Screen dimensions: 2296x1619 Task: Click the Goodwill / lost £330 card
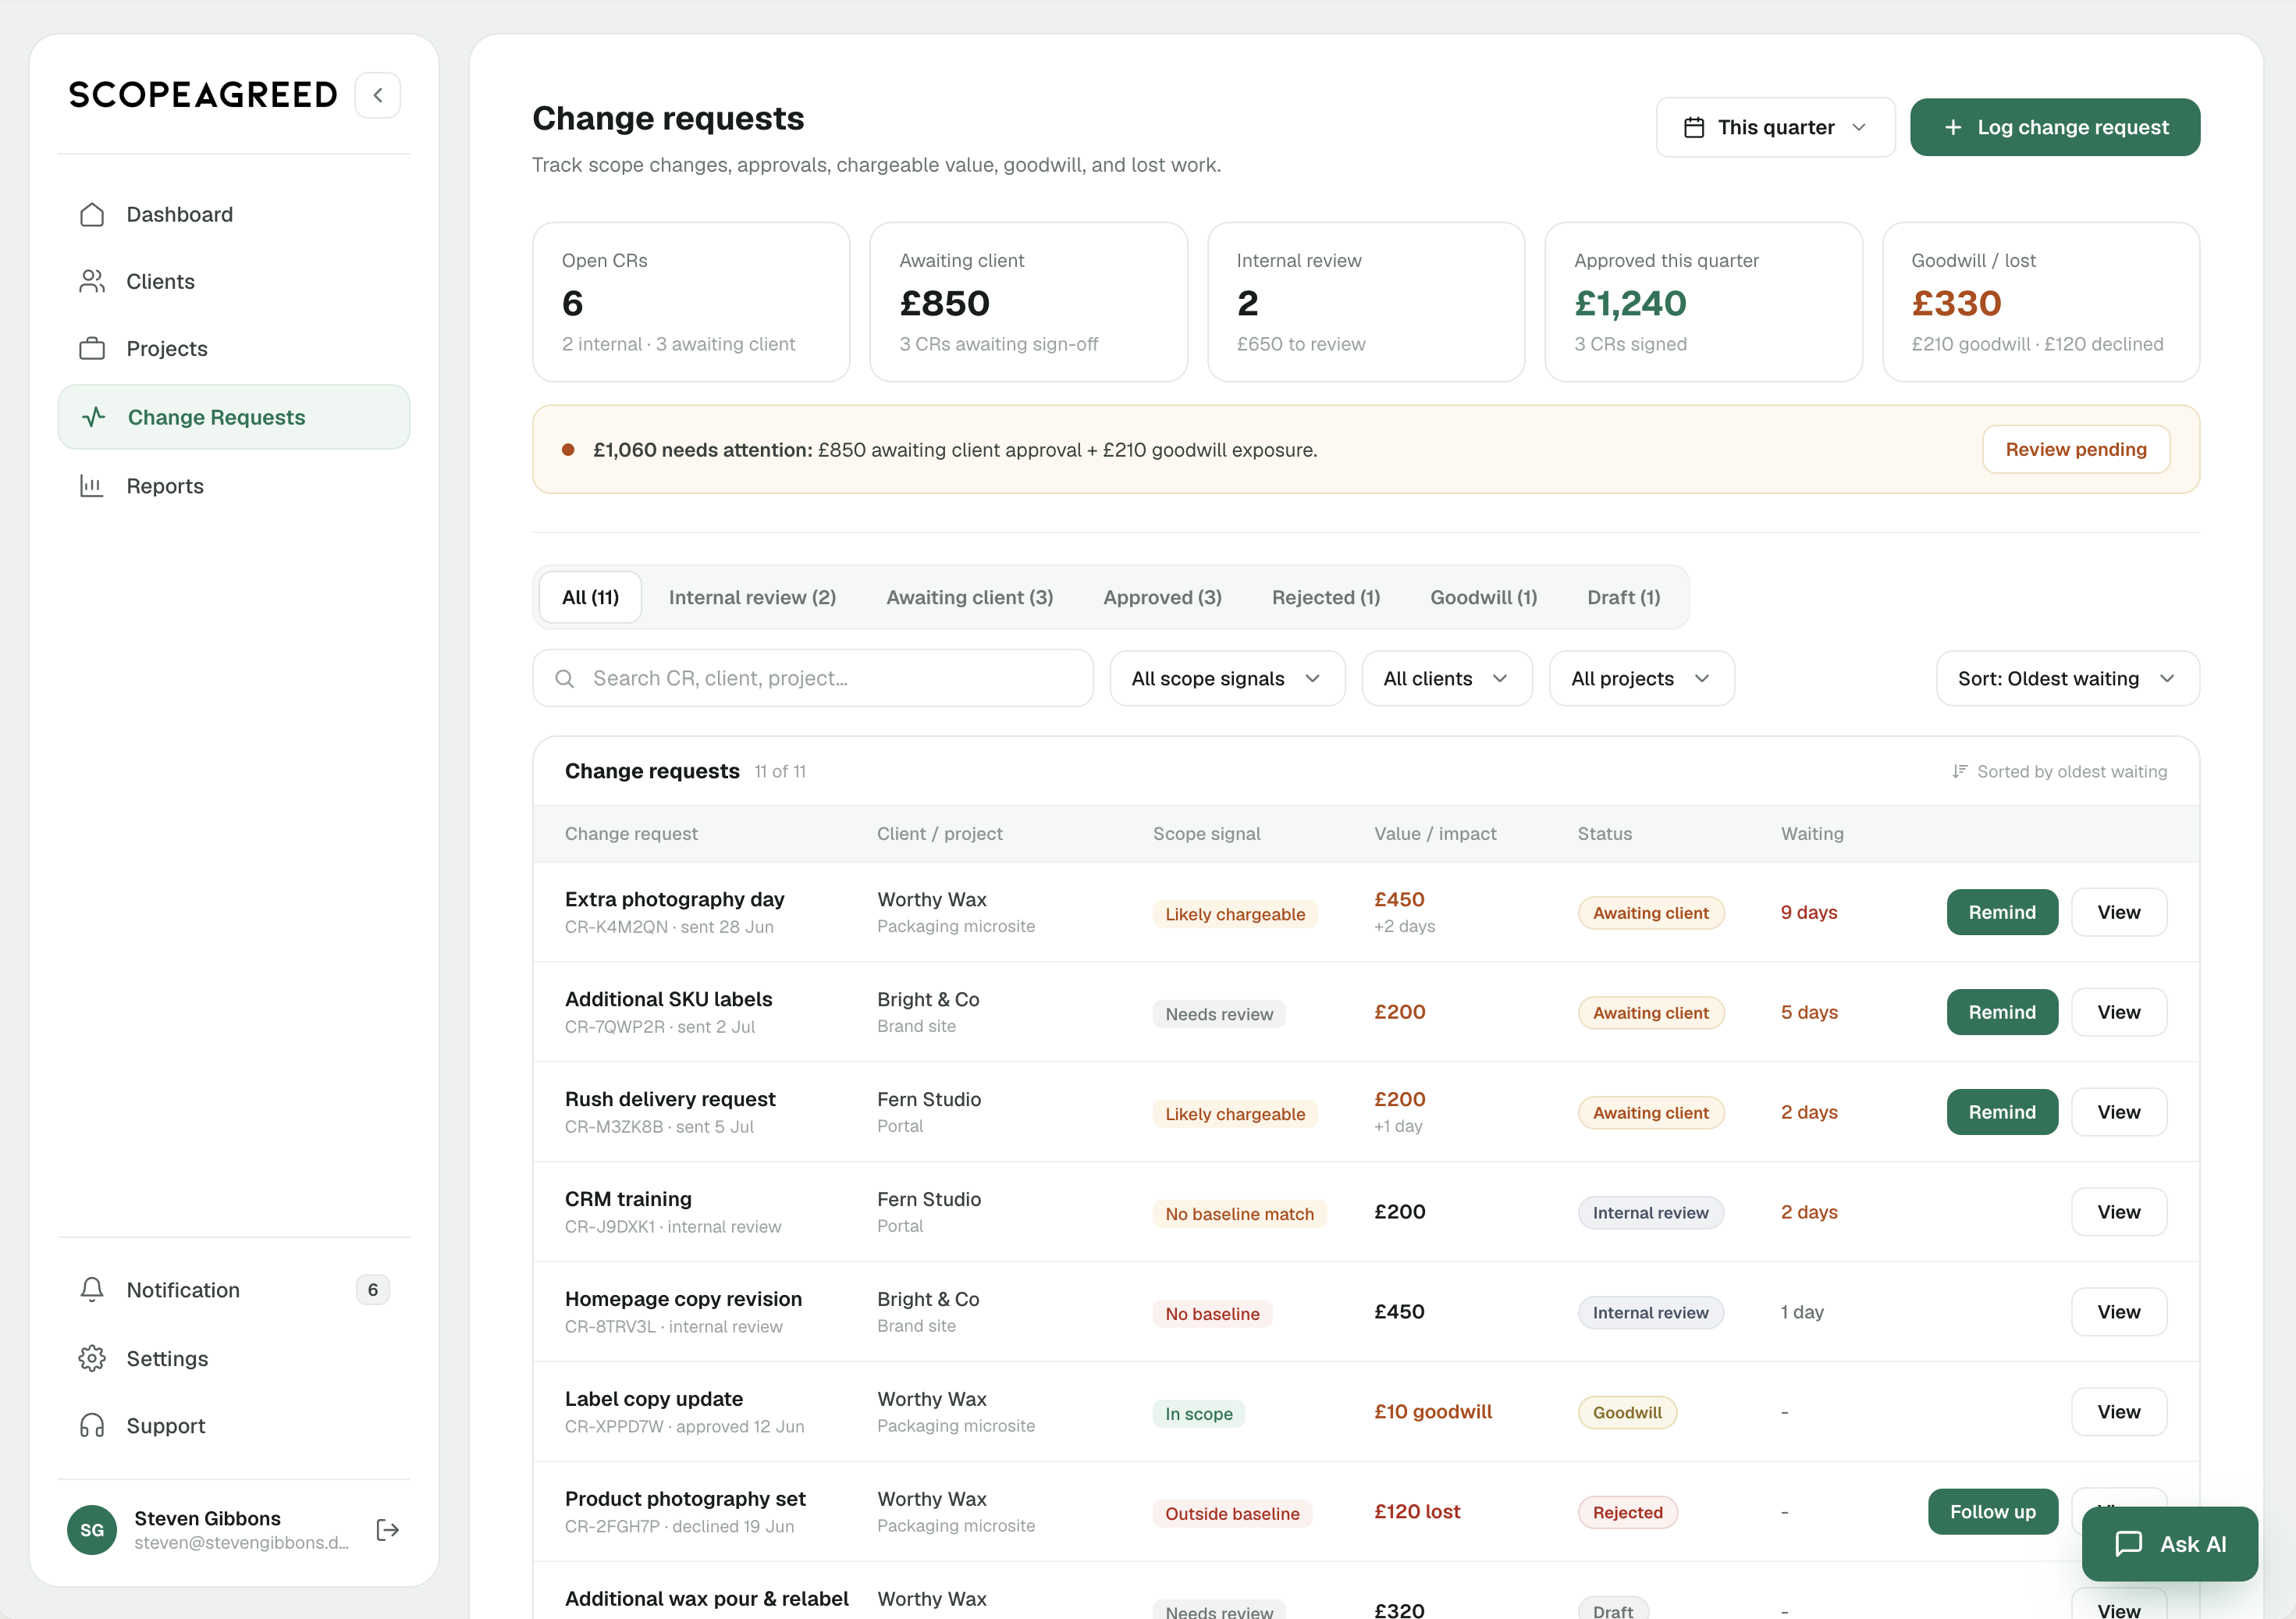pyautogui.click(x=2041, y=301)
